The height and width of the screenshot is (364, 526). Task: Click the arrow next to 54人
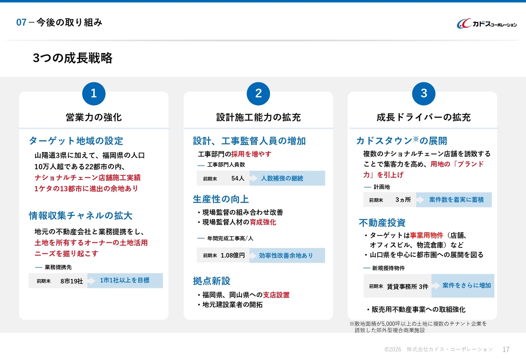253,178
